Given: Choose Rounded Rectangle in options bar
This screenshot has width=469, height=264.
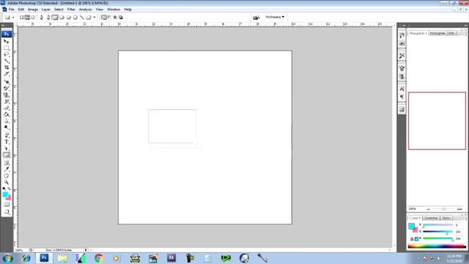Looking at the screenshot, I should (x=62, y=18).
